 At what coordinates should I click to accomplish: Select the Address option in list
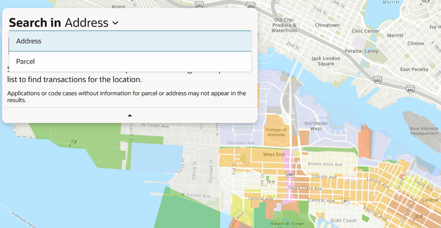point(130,41)
